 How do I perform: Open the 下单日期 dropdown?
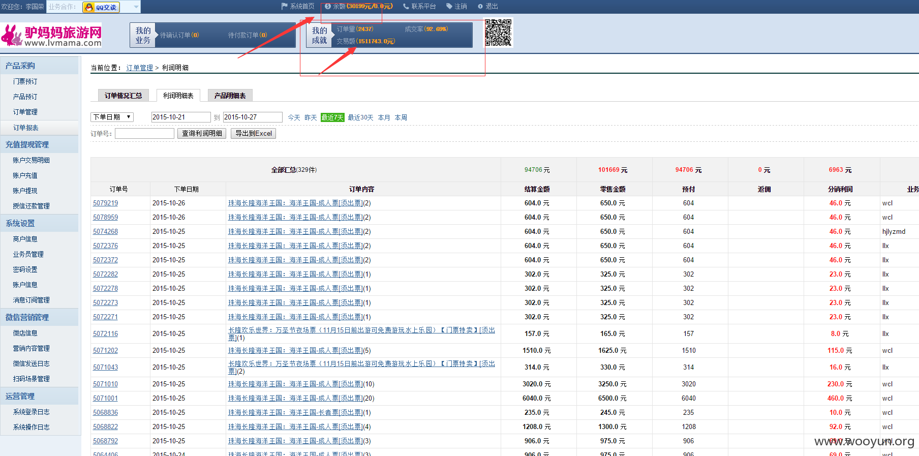click(x=112, y=117)
